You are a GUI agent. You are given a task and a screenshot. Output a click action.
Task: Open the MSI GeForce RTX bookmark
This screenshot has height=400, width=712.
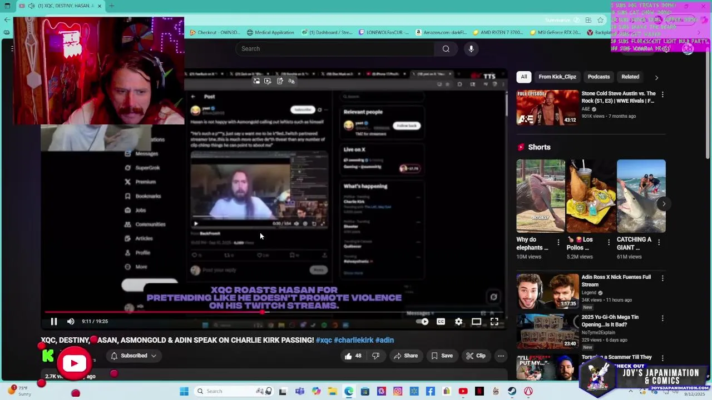(x=555, y=32)
